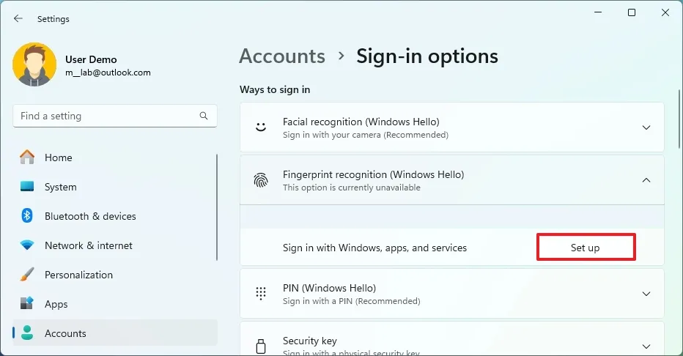Expand Facial recognition (Windows Hello) chevron
The width and height of the screenshot is (683, 356).
646,127
